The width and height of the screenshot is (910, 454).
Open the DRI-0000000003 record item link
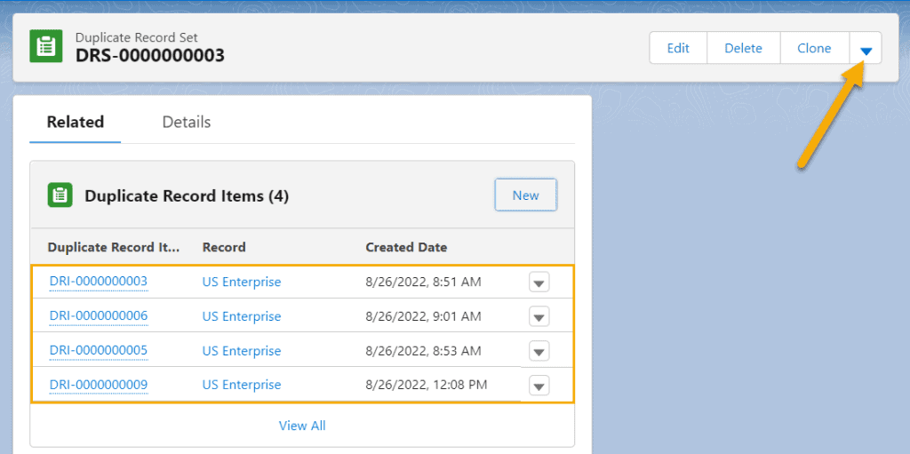(99, 282)
